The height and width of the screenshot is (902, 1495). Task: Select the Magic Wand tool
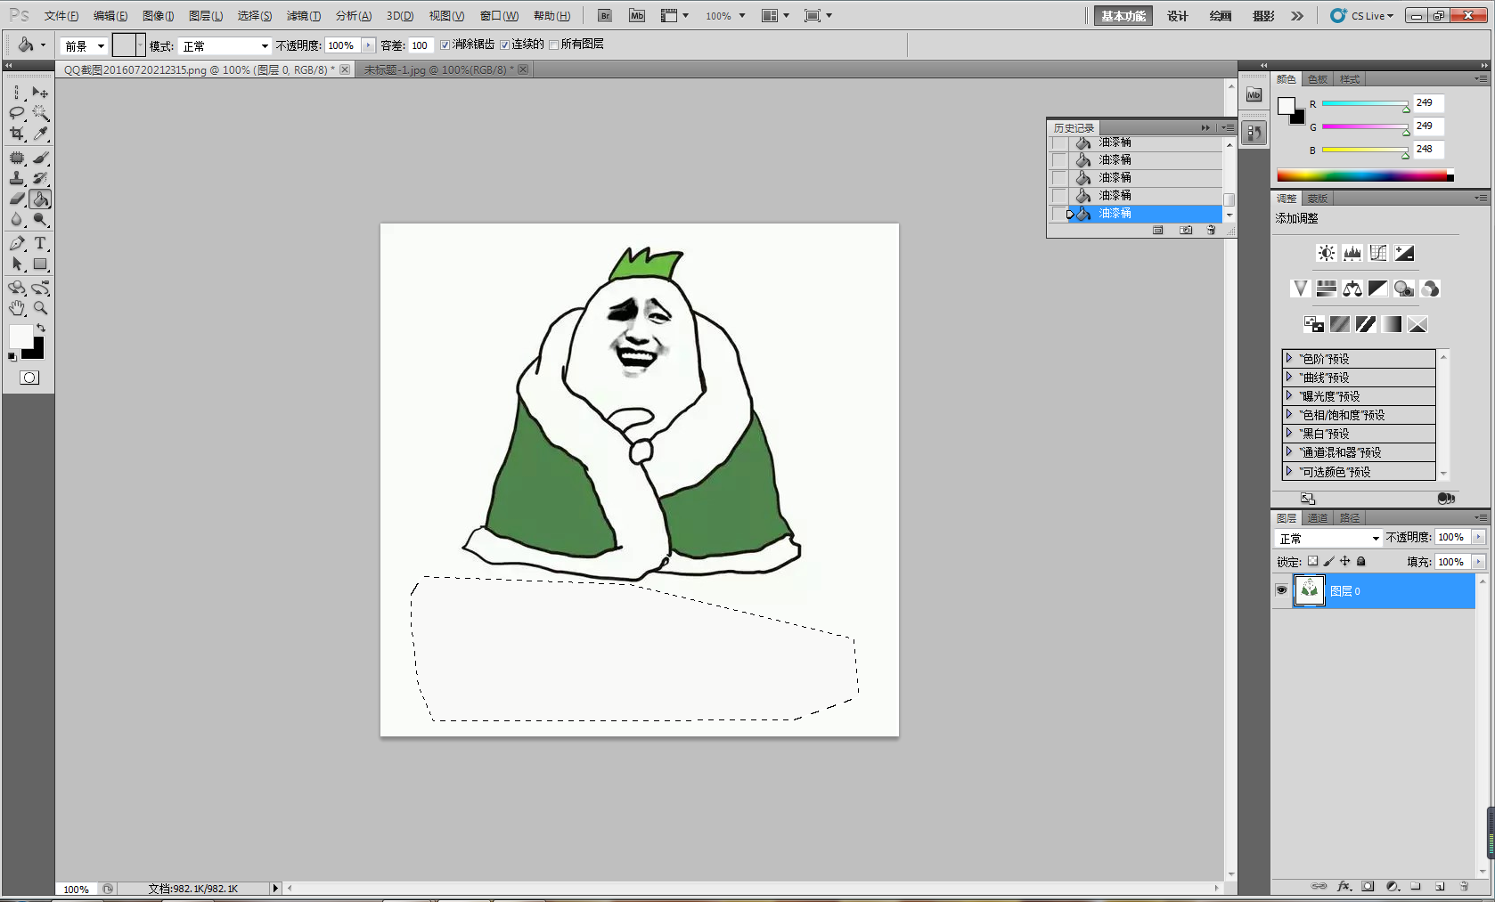point(40,113)
